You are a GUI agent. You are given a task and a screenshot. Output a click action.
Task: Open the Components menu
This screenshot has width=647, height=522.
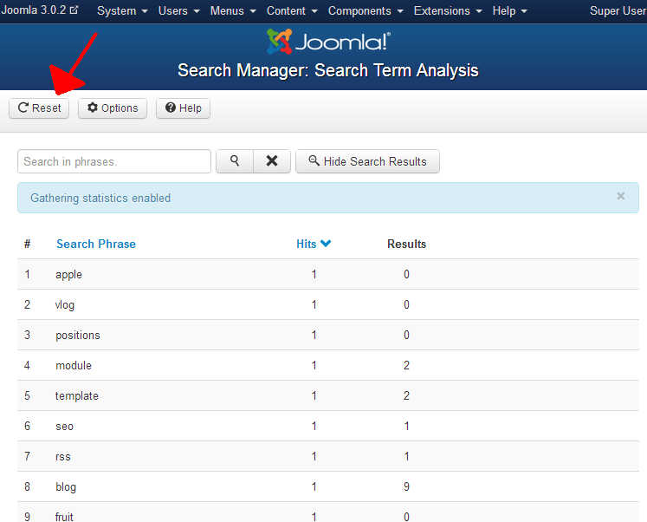tap(365, 10)
